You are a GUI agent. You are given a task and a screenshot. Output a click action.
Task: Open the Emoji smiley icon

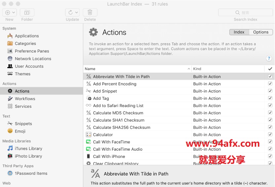click(x=10, y=131)
